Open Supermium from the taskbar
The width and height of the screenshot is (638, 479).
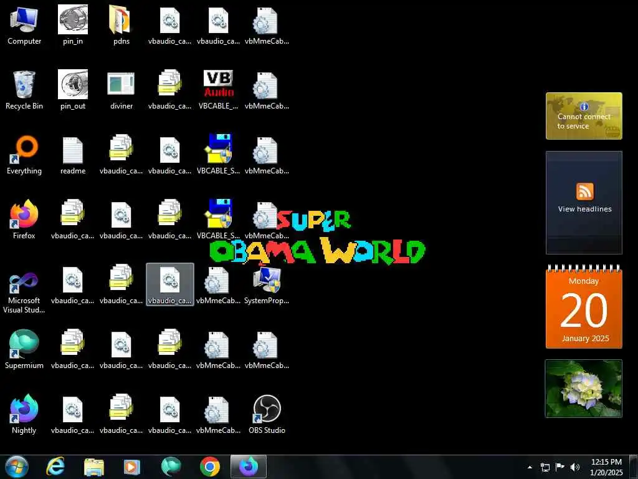click(x=171, y=467)
